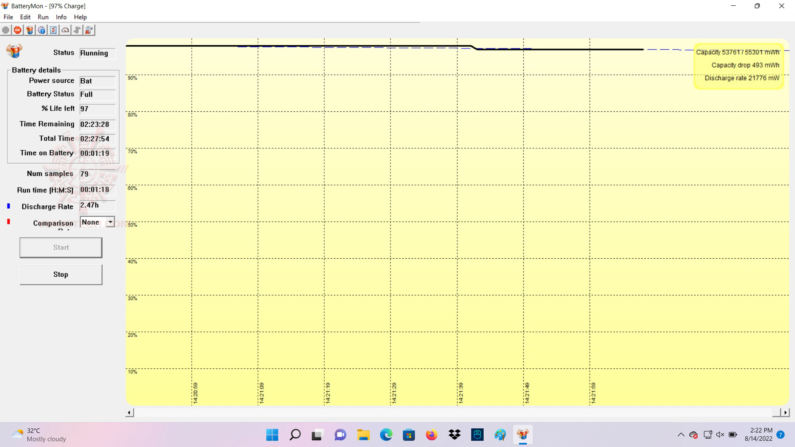Click the clock notification toolbar icon
Viewport: 795px width, 447px height.
[89, 30]
